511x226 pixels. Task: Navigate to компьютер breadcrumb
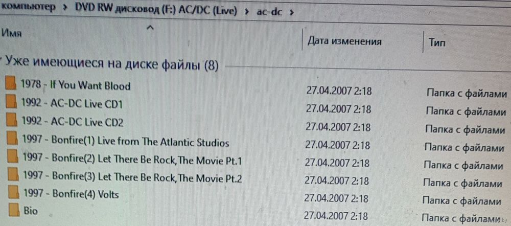coord(28,7)
